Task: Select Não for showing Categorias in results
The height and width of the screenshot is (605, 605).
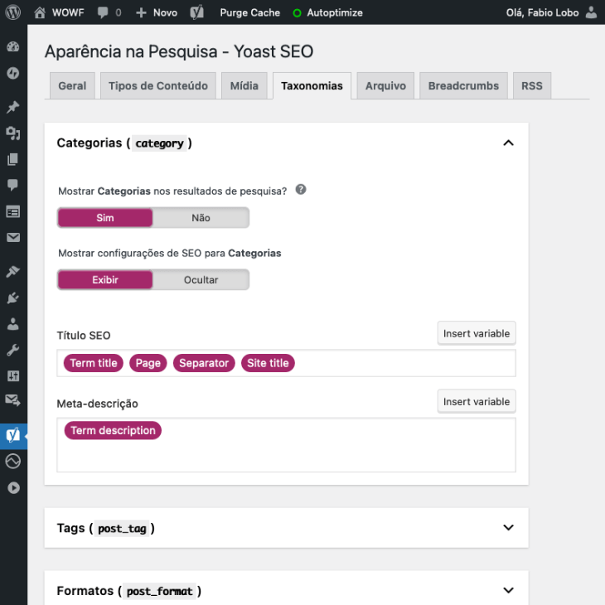Action: (201, 218)
